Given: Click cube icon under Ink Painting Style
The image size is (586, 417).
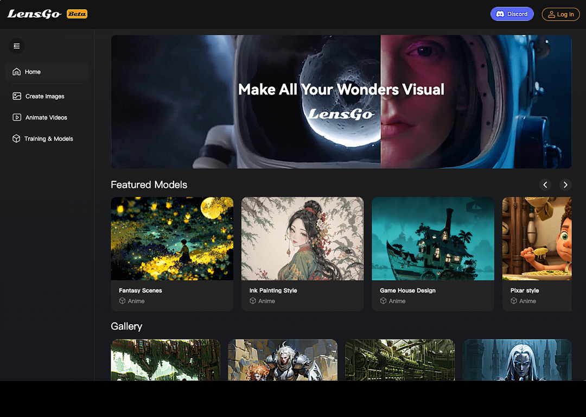Looking at the screenshot, I should [x=253, y=301].
